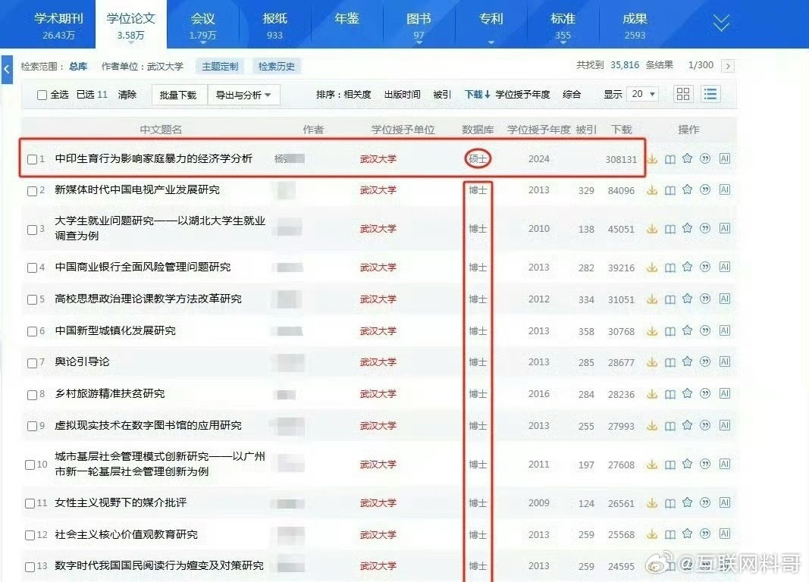Screen dimensions: 809x582
Task: Sort results by 下载 count
Action: click(x=477, y=94)
